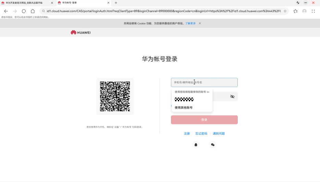Bookmark this page with the star icon
Screen dimensions: 320x182
click(x=285, y=11)
